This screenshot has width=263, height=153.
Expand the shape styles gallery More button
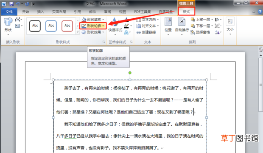point(78,32)
